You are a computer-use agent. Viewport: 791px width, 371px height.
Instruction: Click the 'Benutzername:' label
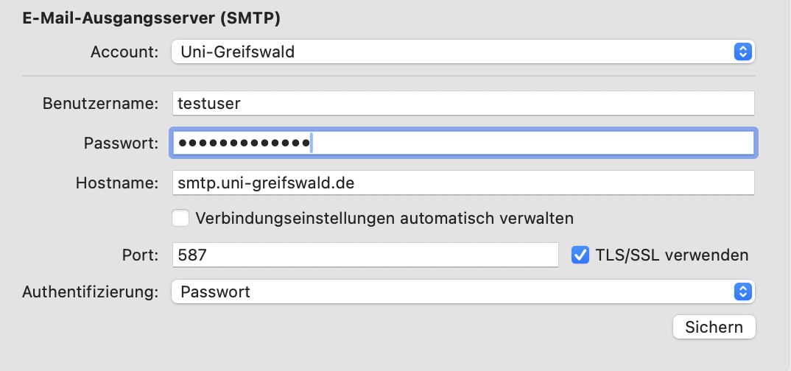pos(101,104)
